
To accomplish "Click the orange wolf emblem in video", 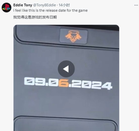I will point(74,36).
